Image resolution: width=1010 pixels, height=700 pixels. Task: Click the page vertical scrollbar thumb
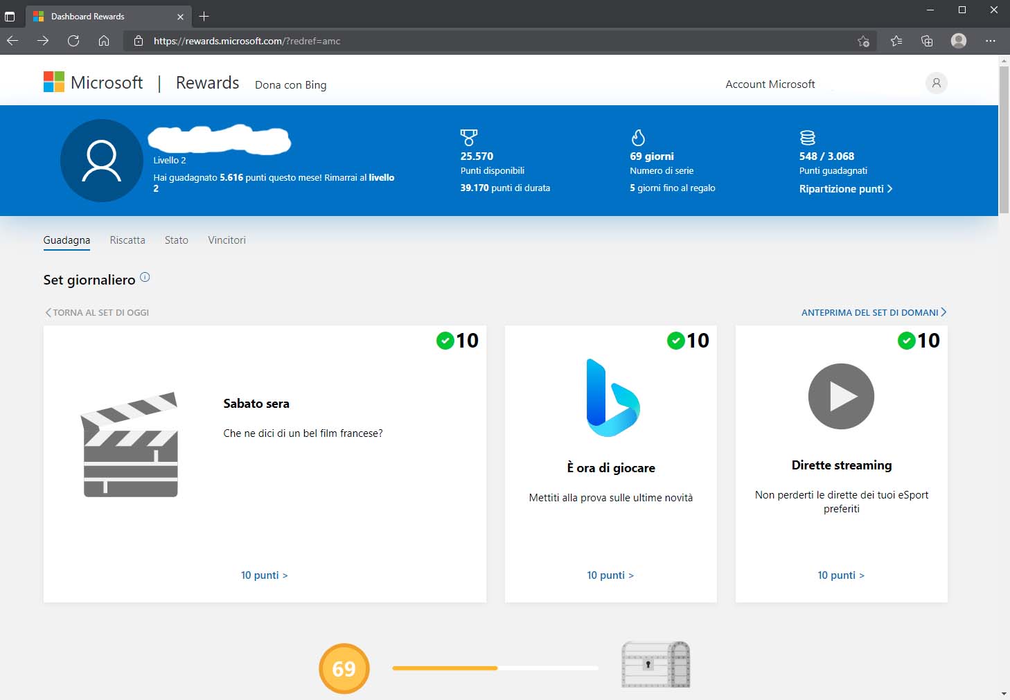click(1004, 138)
